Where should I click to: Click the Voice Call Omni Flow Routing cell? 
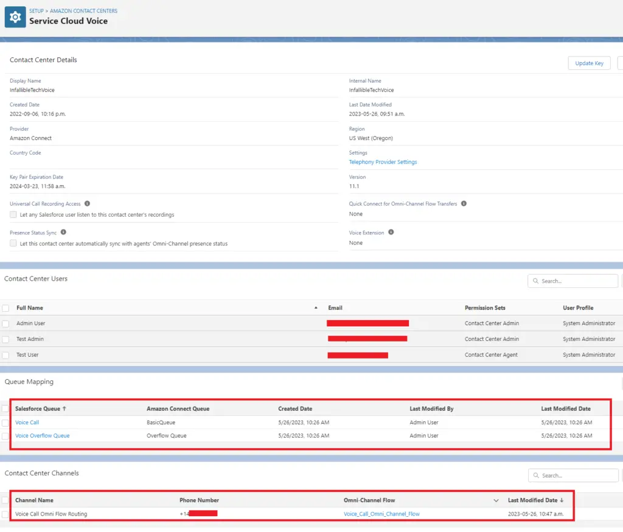click(51, 514)
